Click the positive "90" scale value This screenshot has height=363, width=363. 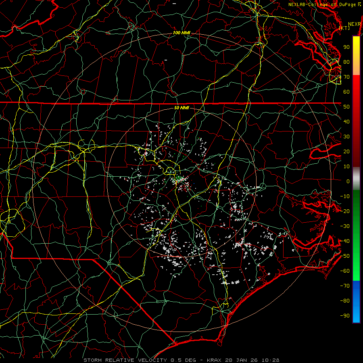(x=346, y=47)
